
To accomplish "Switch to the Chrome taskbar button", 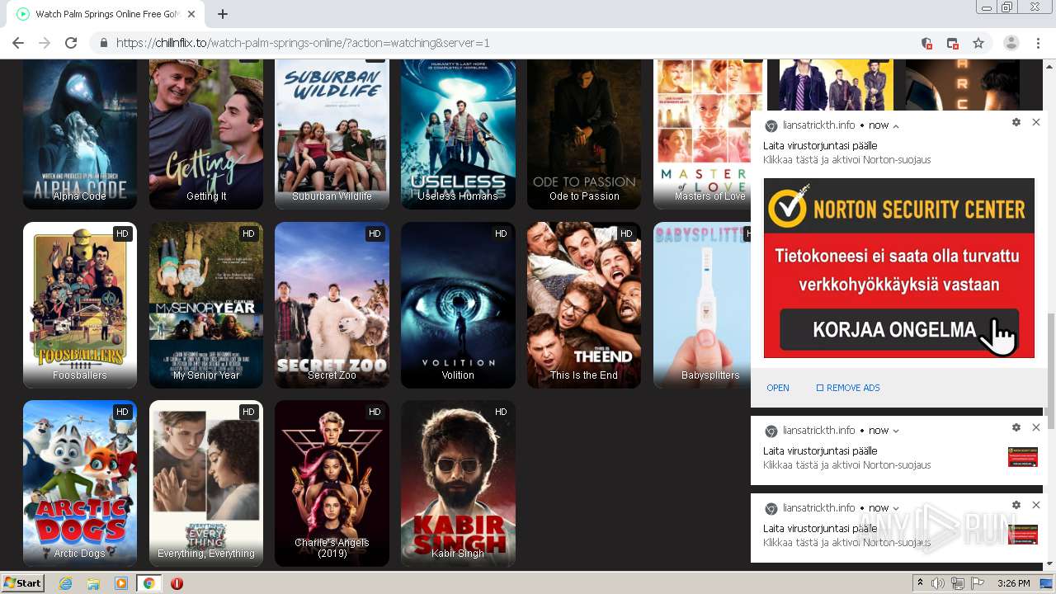I will (148, 583).
